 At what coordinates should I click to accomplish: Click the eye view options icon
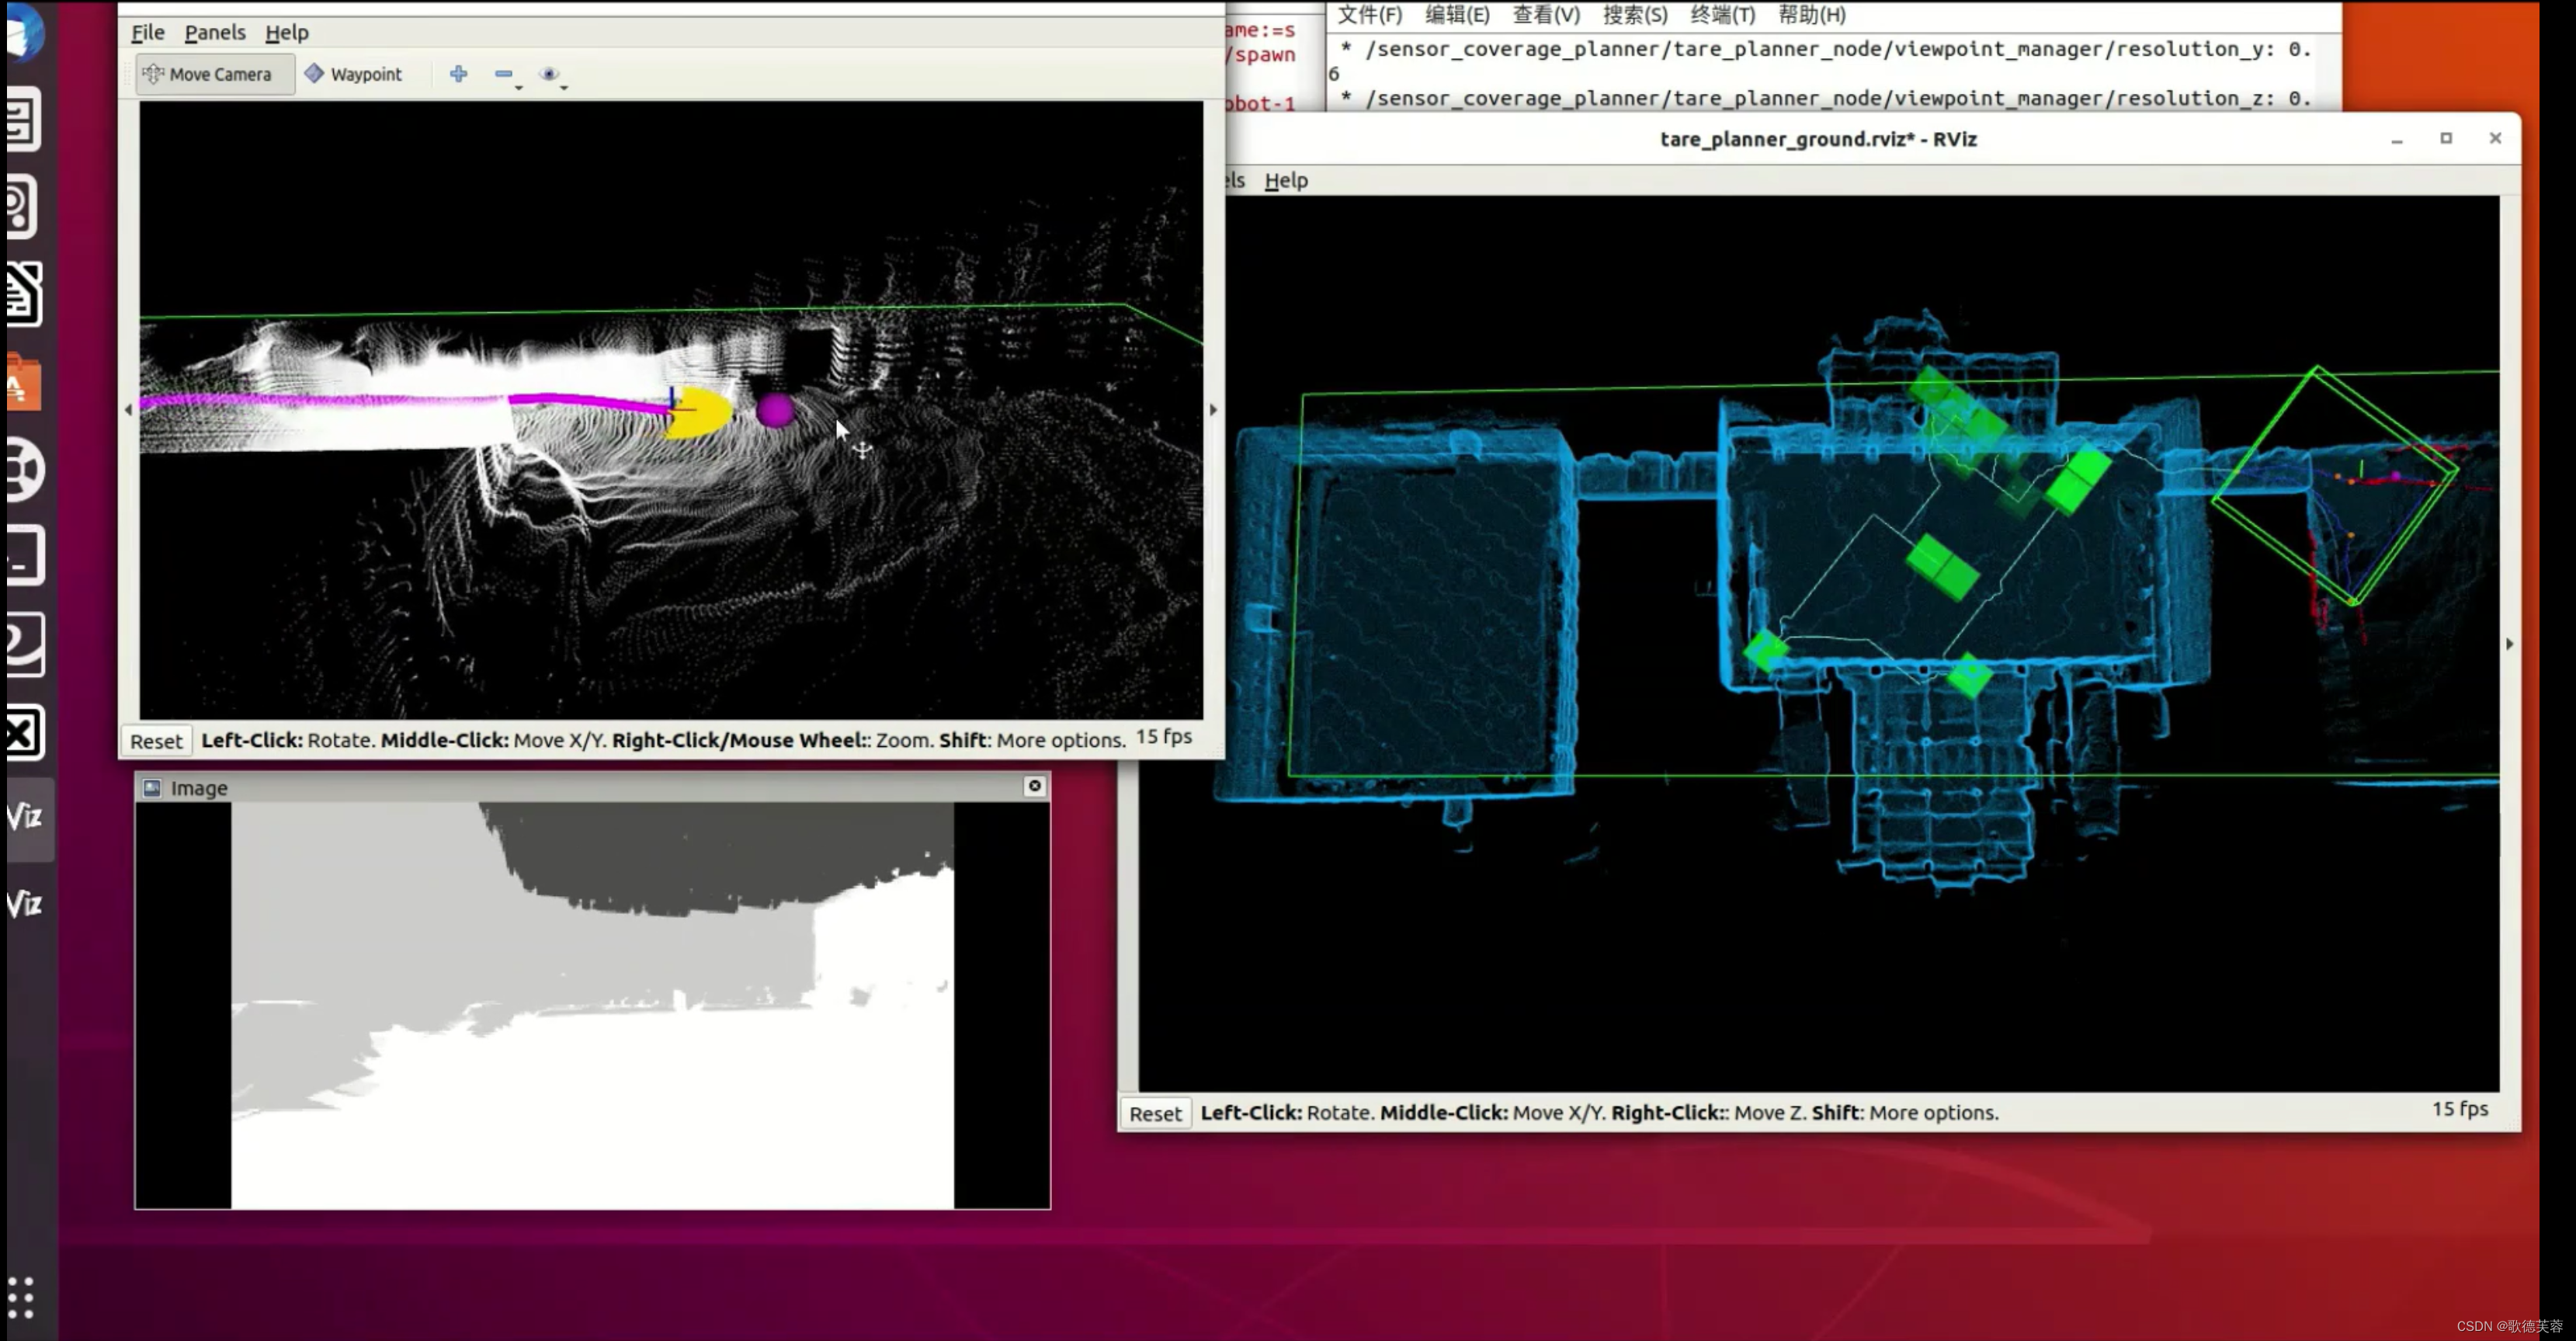tap(548, 73)
